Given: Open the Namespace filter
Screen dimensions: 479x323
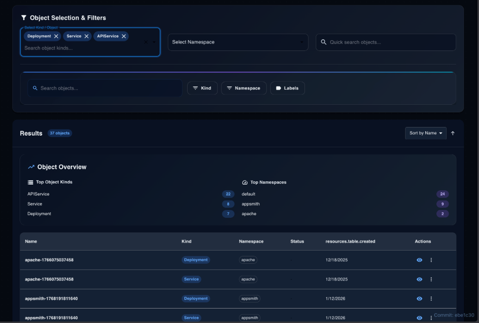Looking at the screenshot, I should [244, 88].
